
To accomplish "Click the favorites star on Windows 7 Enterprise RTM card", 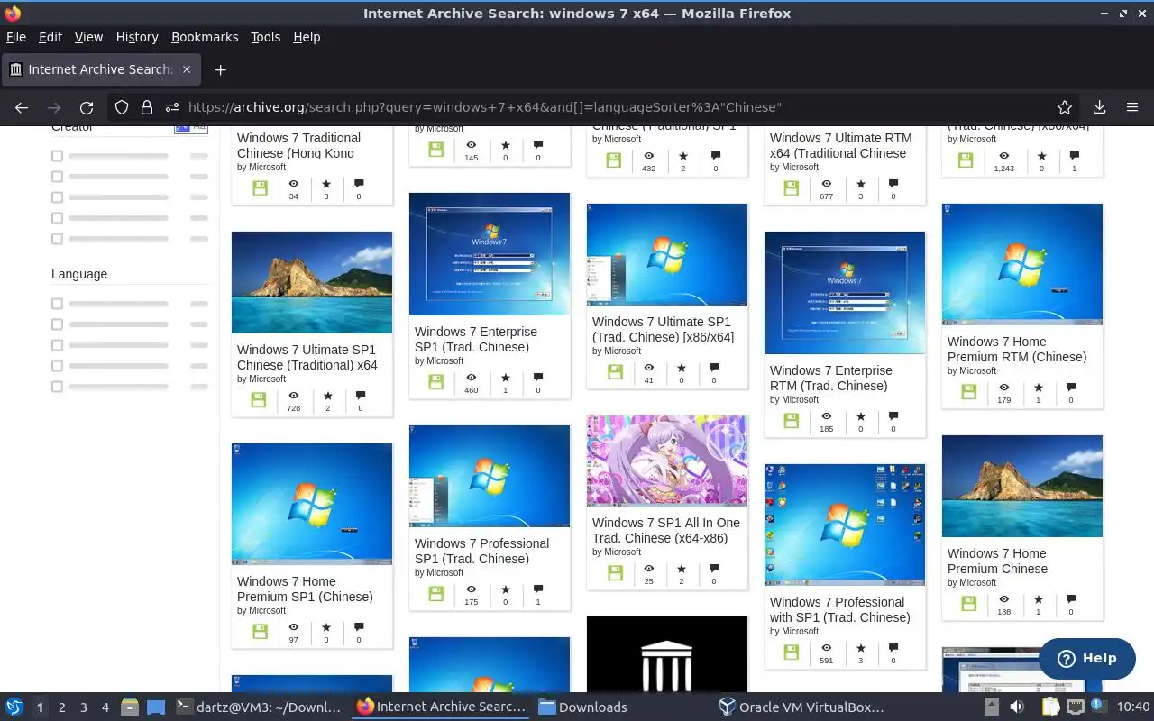I will tap(861, 416).
